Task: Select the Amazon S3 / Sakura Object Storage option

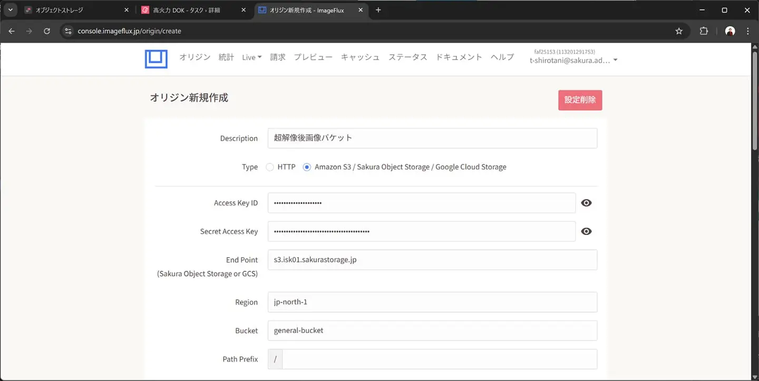Action: coord(307,167)
